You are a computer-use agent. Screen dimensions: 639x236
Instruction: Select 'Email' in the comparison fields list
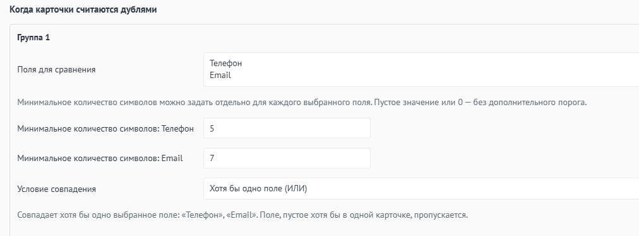click(220, 75)
